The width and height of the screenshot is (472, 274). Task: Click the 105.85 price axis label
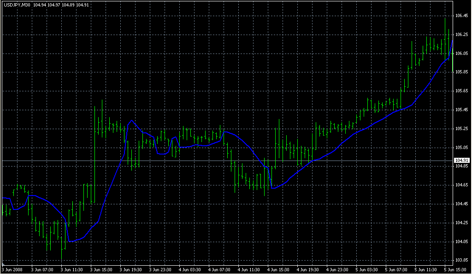[x=461, y=72]
